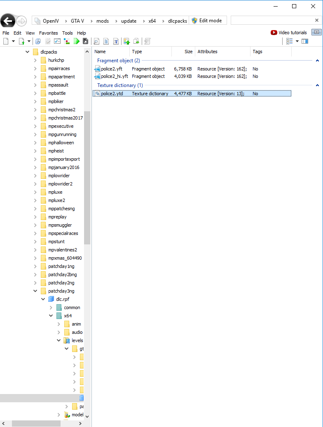Click mods in the breadcrumb path
The width and height of the screenshot is (323, 427).
coord(103,21)
